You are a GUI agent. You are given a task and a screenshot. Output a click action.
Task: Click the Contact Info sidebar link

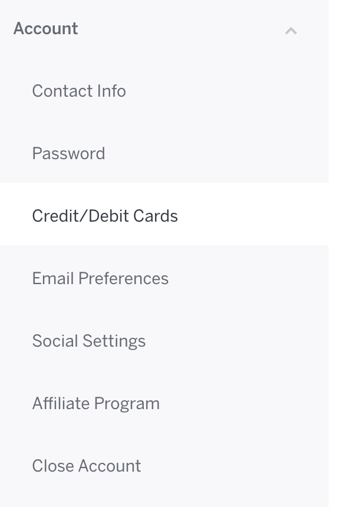click(79, 91)
